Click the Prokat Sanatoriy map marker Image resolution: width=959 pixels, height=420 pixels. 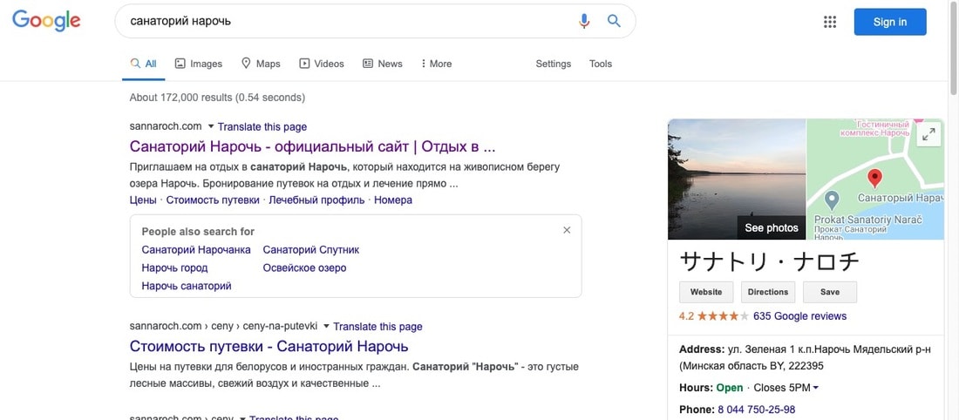click(832, 200)
